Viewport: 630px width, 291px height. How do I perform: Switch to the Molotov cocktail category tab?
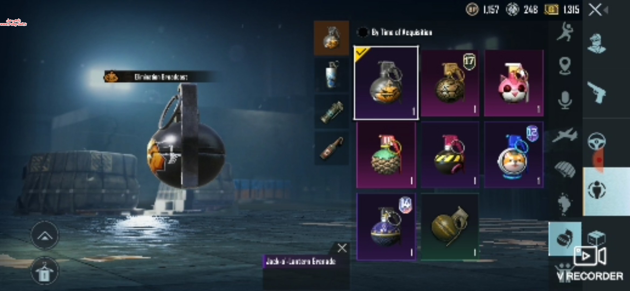point(331,148)
